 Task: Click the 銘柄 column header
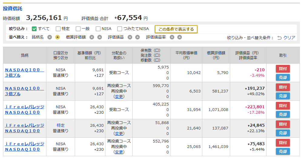25,55
